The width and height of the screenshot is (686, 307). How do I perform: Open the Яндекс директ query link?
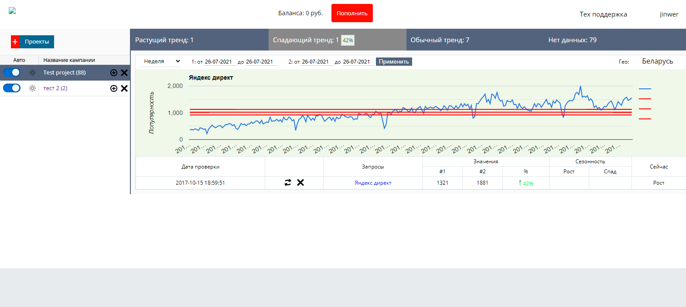[373, 183]
